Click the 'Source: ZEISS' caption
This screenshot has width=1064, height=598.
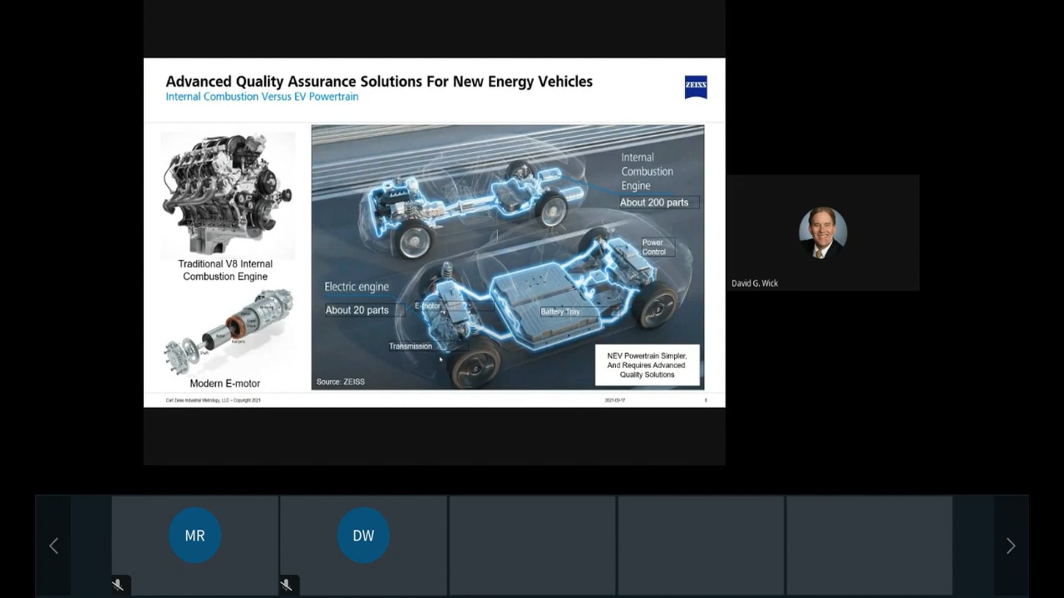pos(340,382)
